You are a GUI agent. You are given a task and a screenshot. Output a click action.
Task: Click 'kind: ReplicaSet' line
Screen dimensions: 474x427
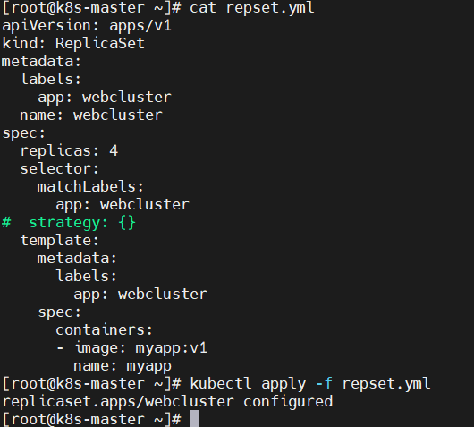pos(73,44)
